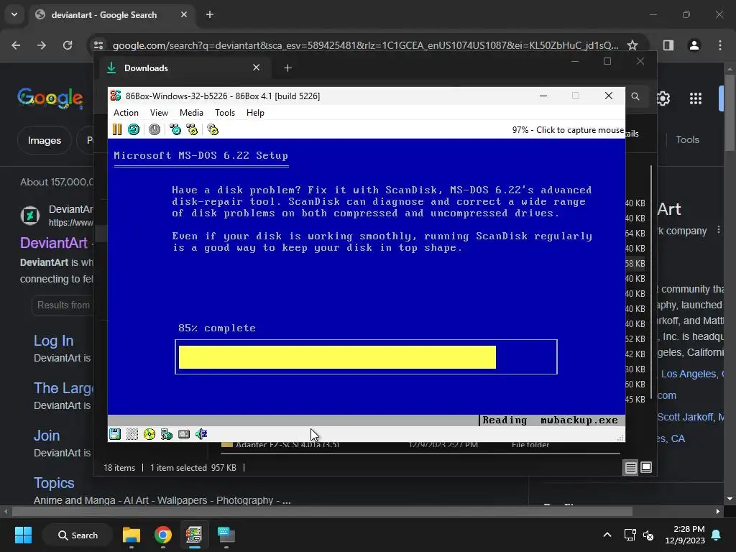Click the hard disk status icon
This screenshot has height=552, width=736.
[x=184, y=434]
